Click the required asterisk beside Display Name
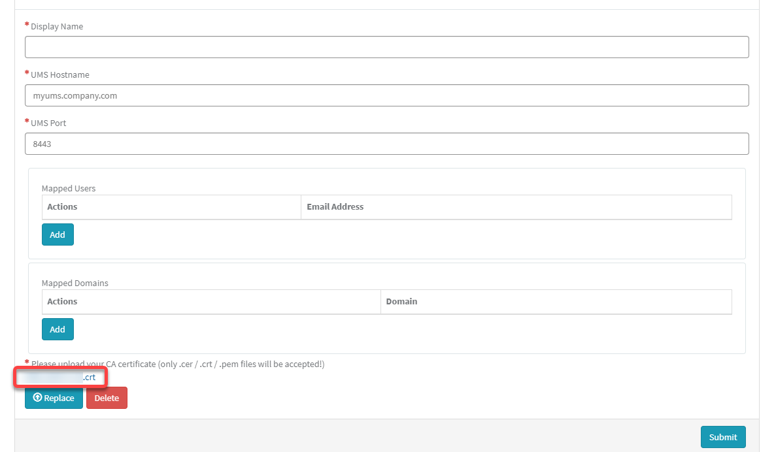Screen dimensions: 776x452 (x=25, y=24)
